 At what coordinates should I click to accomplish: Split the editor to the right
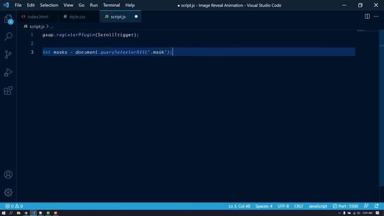[367, 16]
